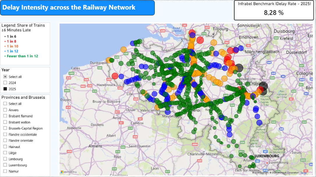316x177 pixels.
Task: Select the Hainaut province checkbox
Action: 5,147
